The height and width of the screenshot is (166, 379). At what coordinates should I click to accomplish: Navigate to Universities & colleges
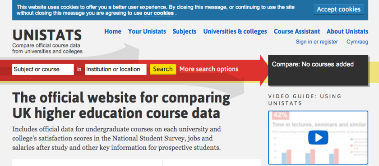click(235, 31)
